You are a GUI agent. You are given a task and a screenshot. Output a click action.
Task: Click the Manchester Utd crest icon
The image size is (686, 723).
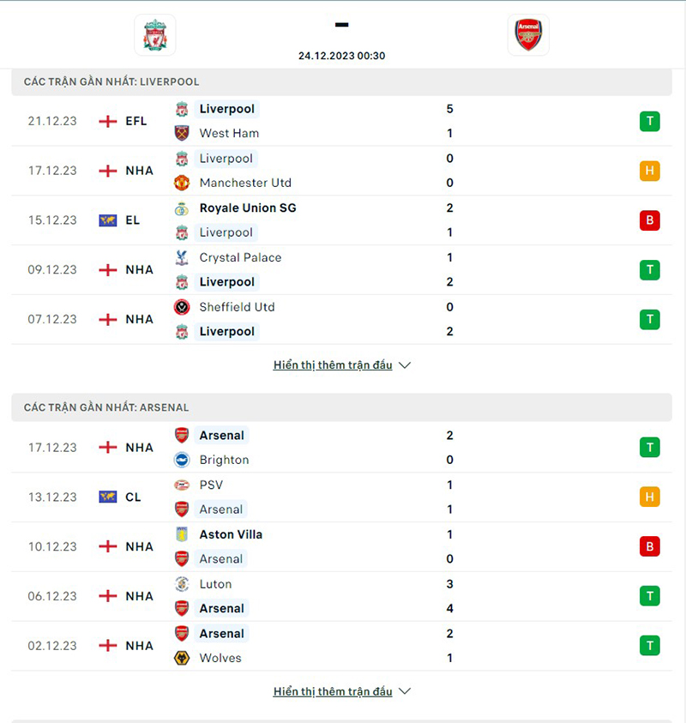point(182,183)
